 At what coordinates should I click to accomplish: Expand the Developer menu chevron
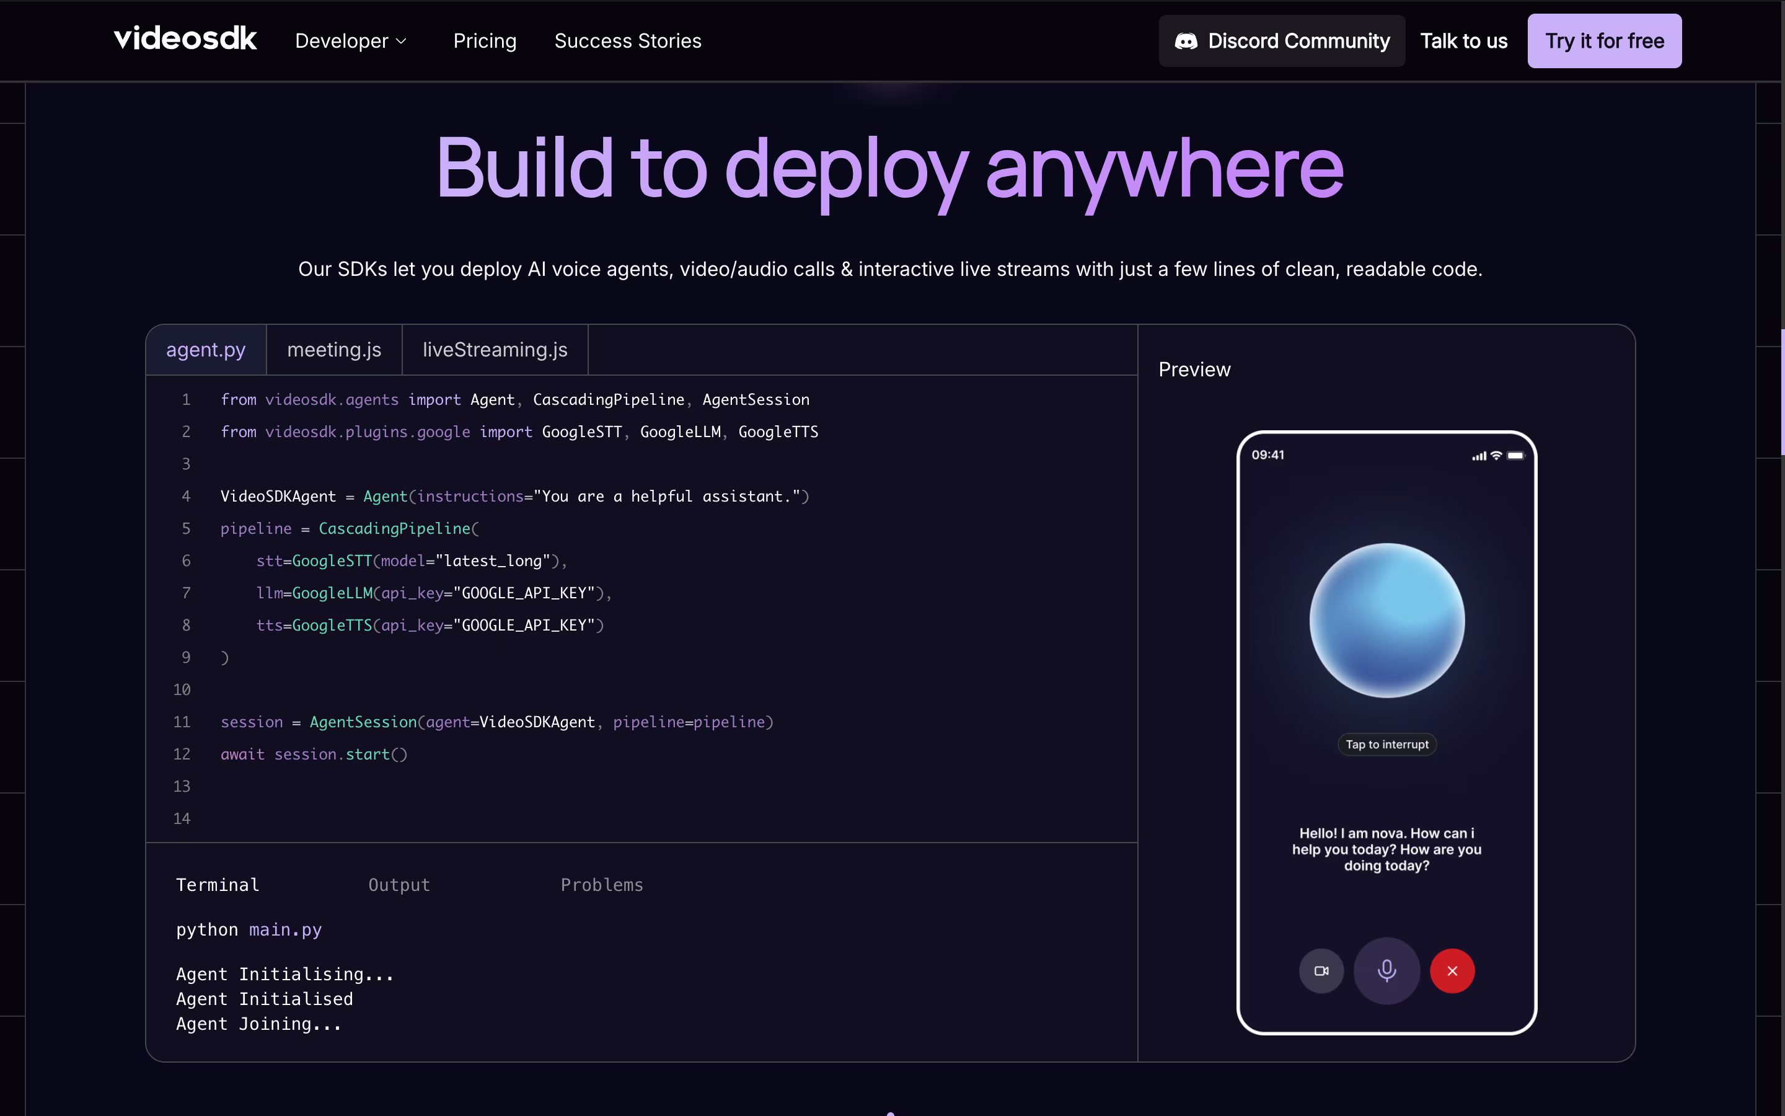pyautogui.click(x=401, y=42)
